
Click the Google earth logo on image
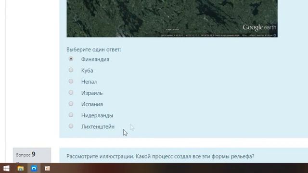point(259,28)
